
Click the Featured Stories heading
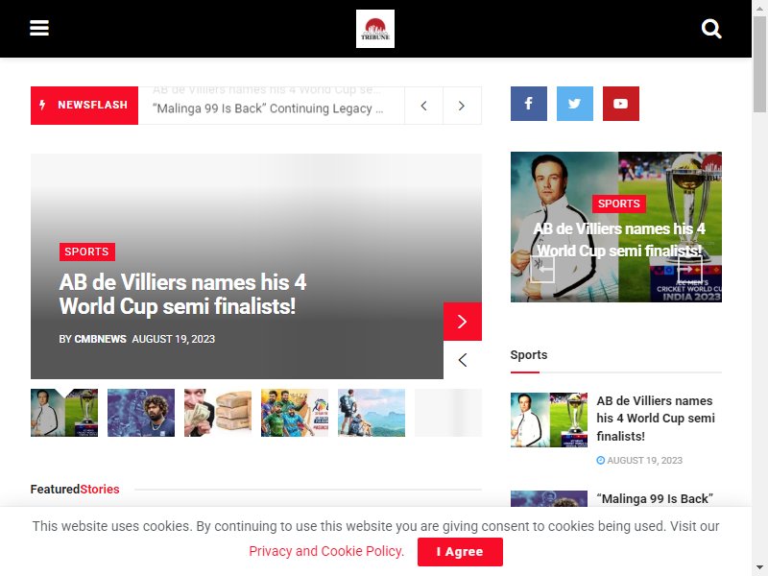(x=75, y=489)
